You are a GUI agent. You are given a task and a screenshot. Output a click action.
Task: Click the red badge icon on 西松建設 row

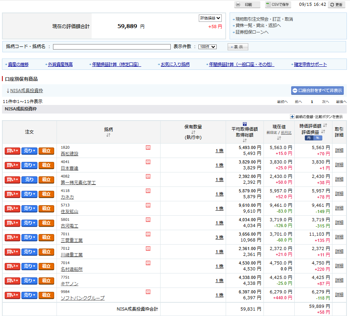[148, 147]
